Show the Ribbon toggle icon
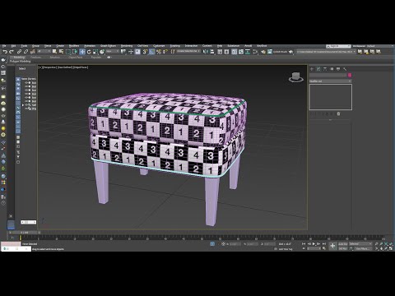Screen dimensions: 395x296 tap(235, 52)
